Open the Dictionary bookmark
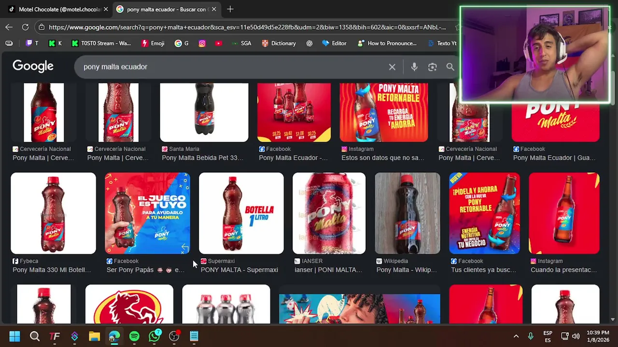This screenshot has width=618, height=347. click(x=279, y=43)
